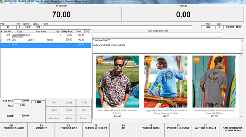Choose the CASH payment button
The width and height of the screenshot is (246, 137).
[x=69, y=103]
